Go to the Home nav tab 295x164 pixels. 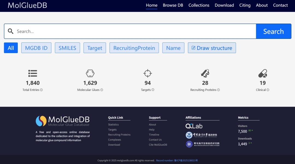[152, 5]
